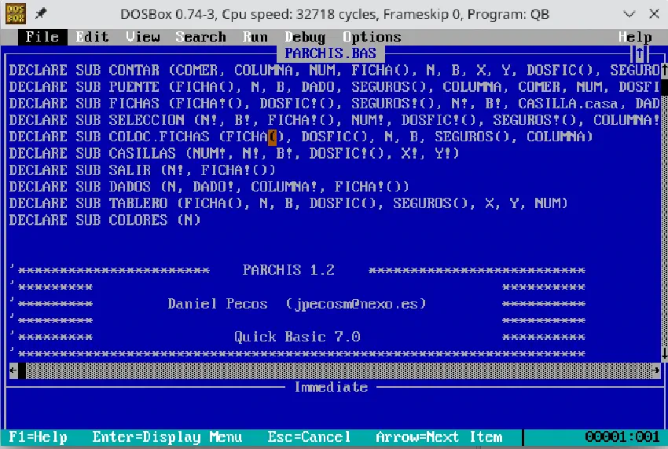Click the DECLARE SUB DADOS line
This screenshot has height=449, width=668.
point(209,188)
